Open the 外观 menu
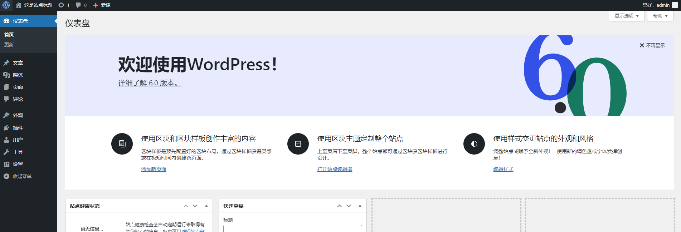681x232 pixels. point(29,115)
